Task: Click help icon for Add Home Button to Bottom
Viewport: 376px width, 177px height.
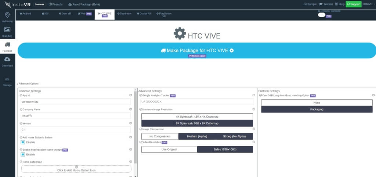Action: 131,137
